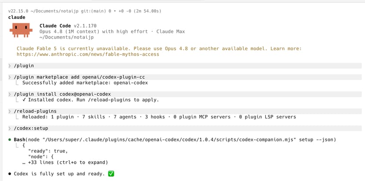Click the 'Opus 4.8 (1M context) with high effort' line

pos(112,31)
